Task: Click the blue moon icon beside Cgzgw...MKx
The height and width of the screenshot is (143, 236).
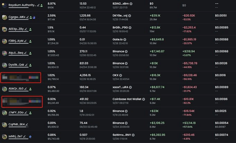Action: (x=34, y=18)
